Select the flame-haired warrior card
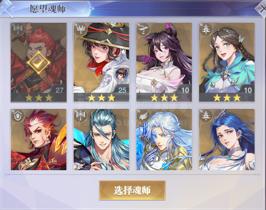 [x=39, y=140]
